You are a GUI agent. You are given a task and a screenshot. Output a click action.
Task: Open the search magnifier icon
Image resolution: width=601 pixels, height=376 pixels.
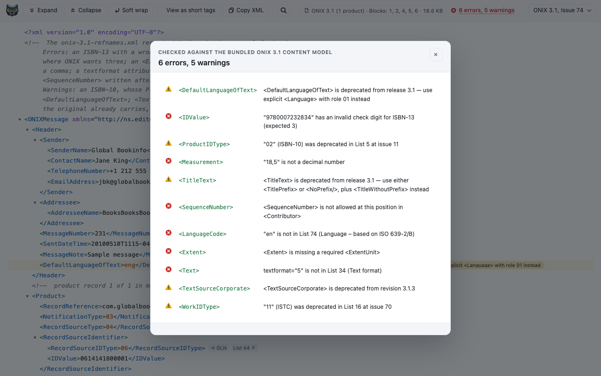(x=284, y=10)
